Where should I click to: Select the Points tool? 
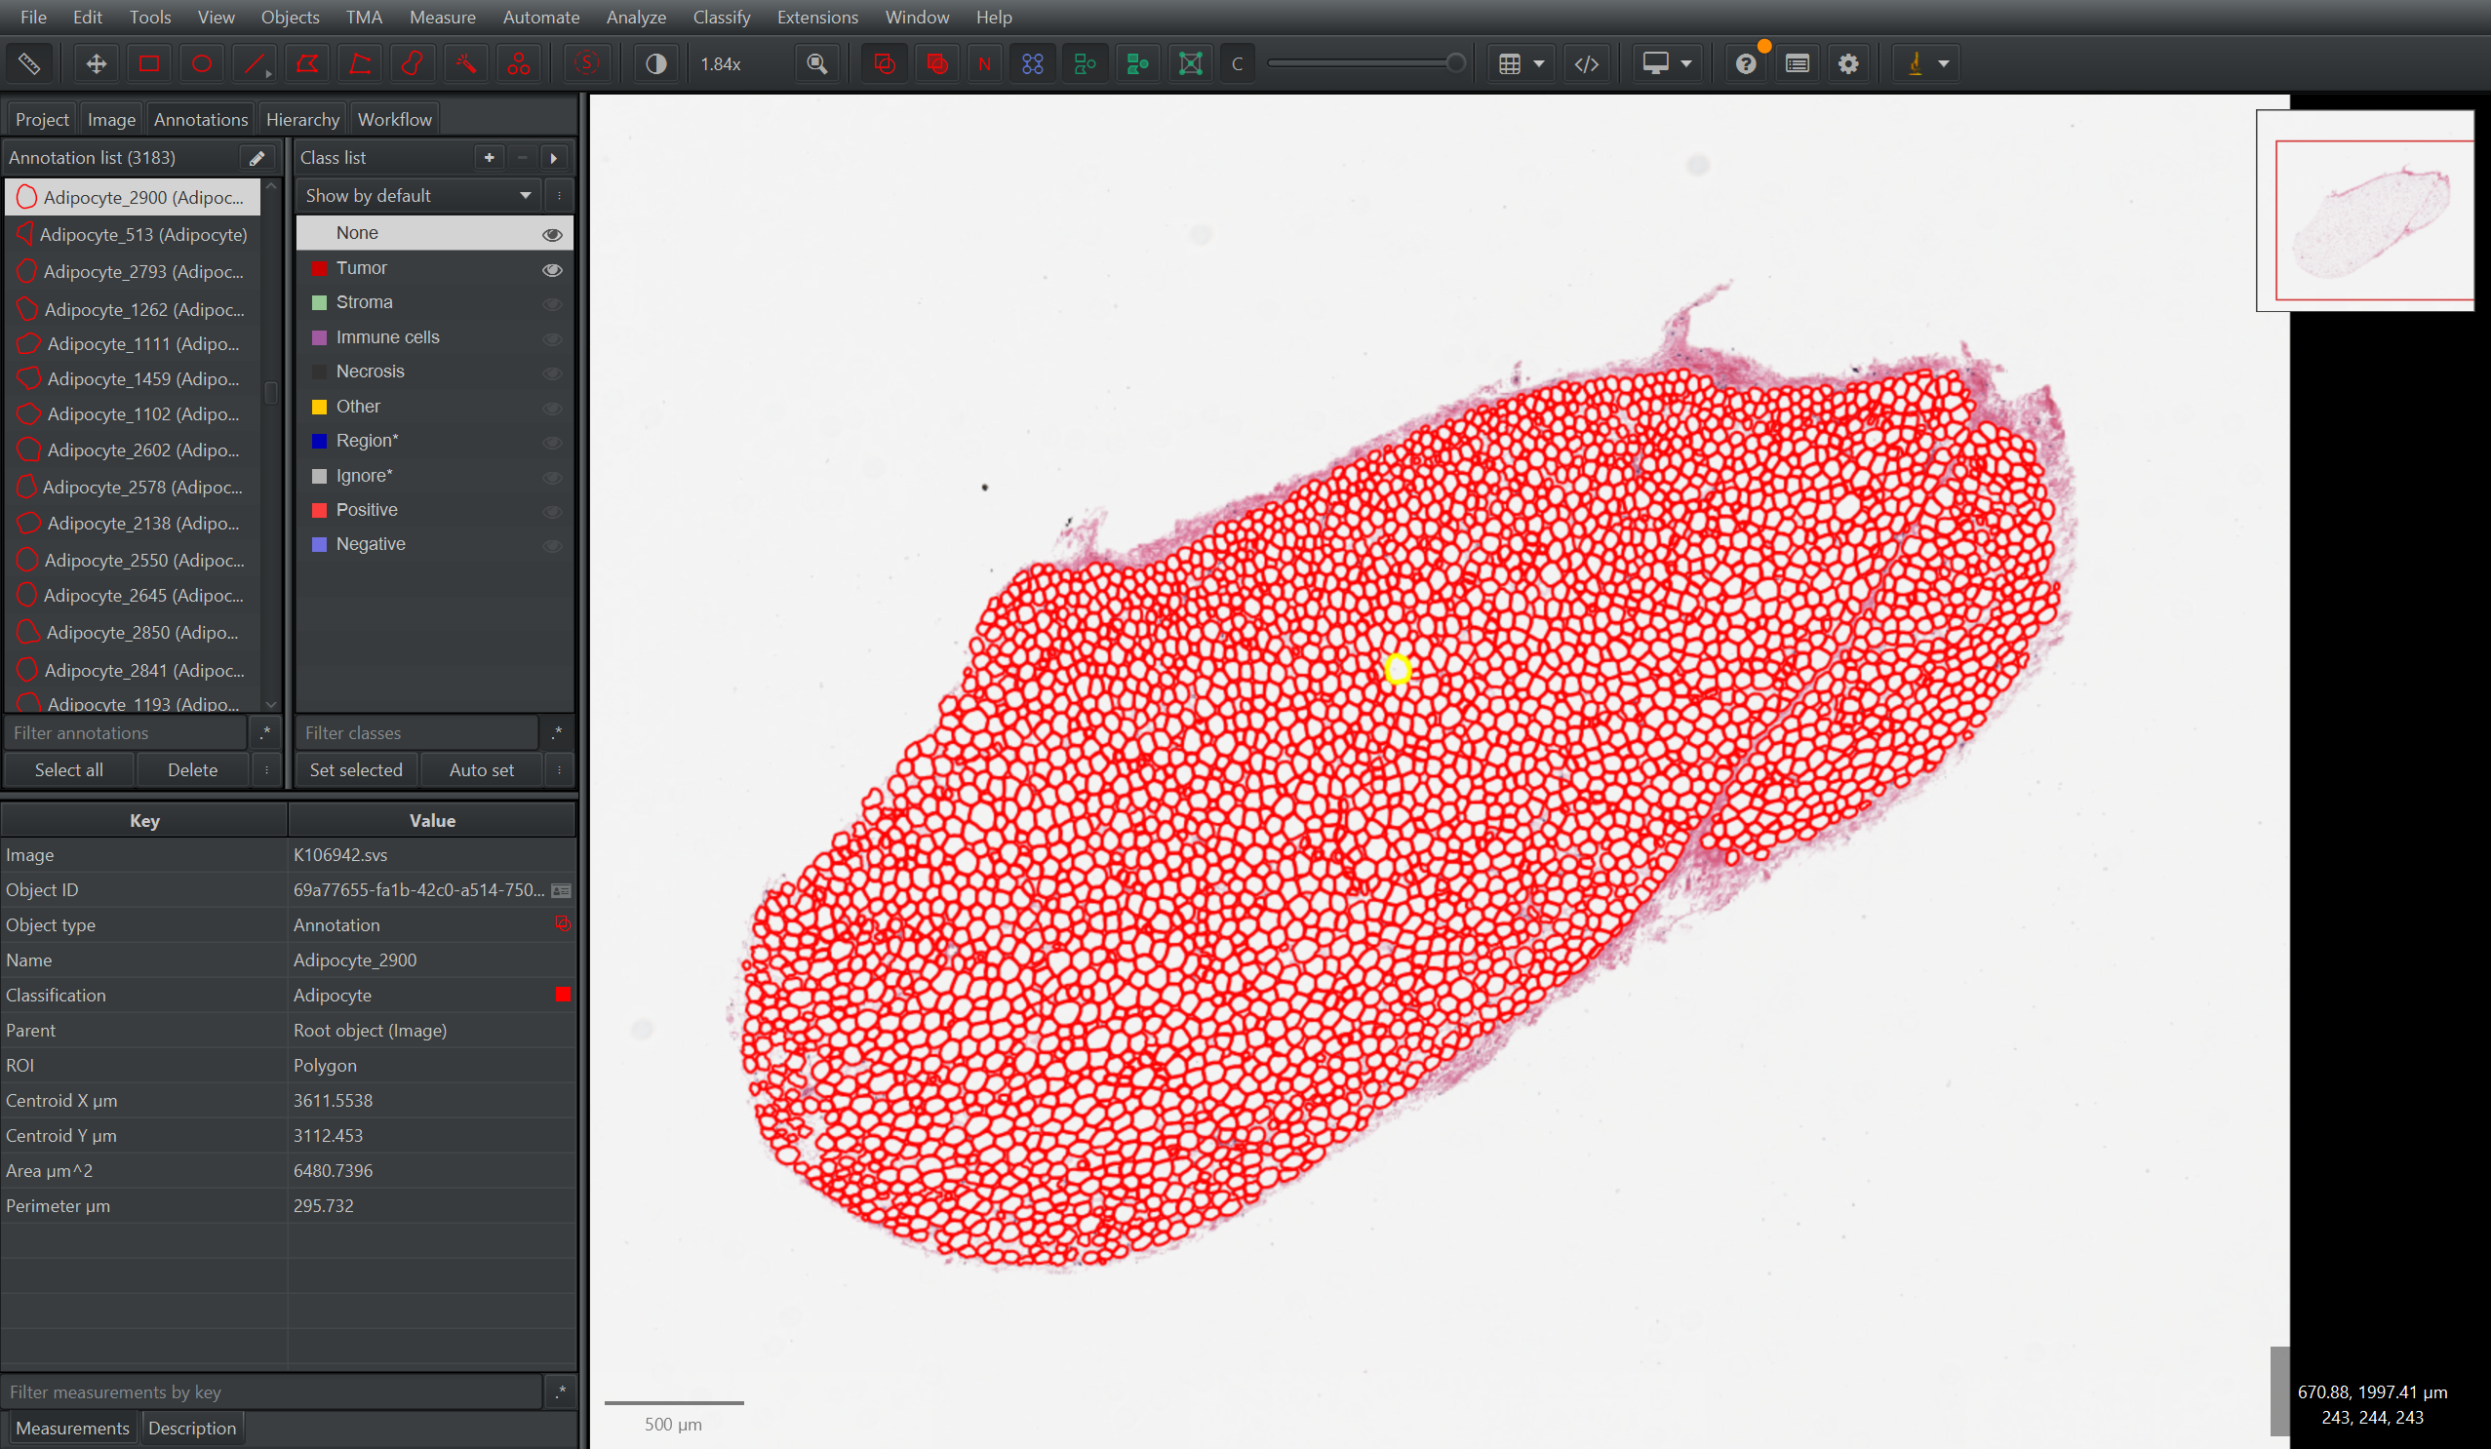(x=519, y=64)
